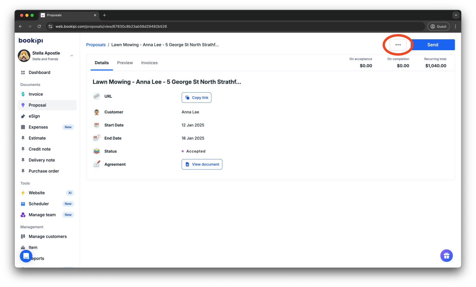This screenshot has width=476, height=287.
Task: Click the Agreement signing icon
Action: [97, 164]
